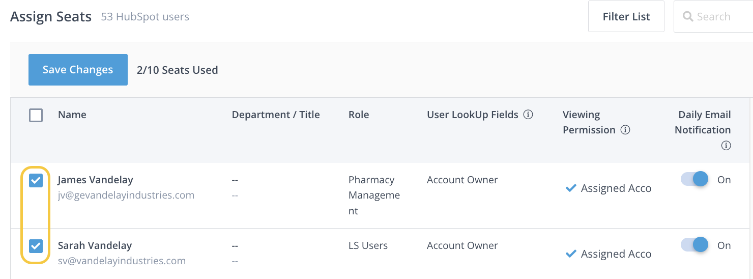Click the magnifying glass search icon
Screen dimensions: 753x279
pos(688,17)
